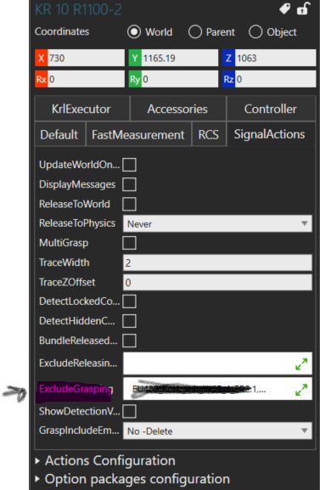Click the ReleaseToPhysics label
The height and width of the screenshot is (490, 320).
point(77,223)
